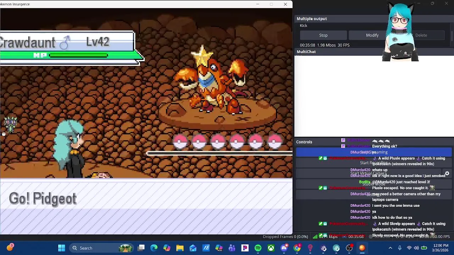Click Crawdaunt's green HP bar

click(x=78, y=55)
